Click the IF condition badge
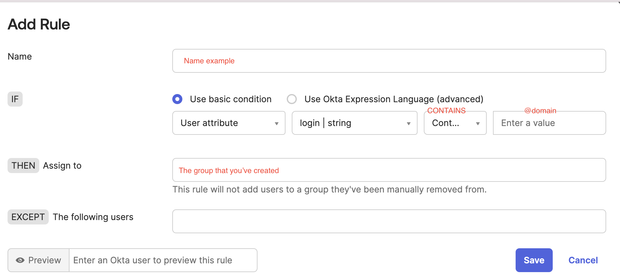 (15, 99)
